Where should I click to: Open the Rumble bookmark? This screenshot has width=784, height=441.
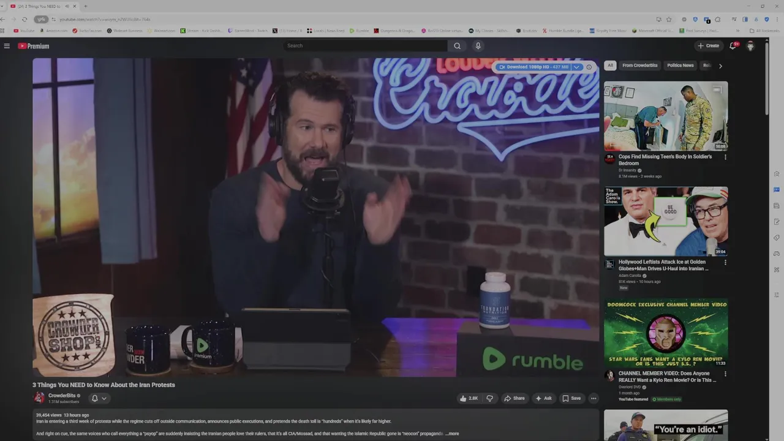(x=360, y=31)
